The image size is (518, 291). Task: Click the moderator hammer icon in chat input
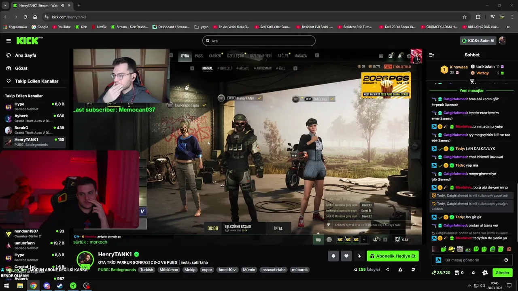pos(438,260)
